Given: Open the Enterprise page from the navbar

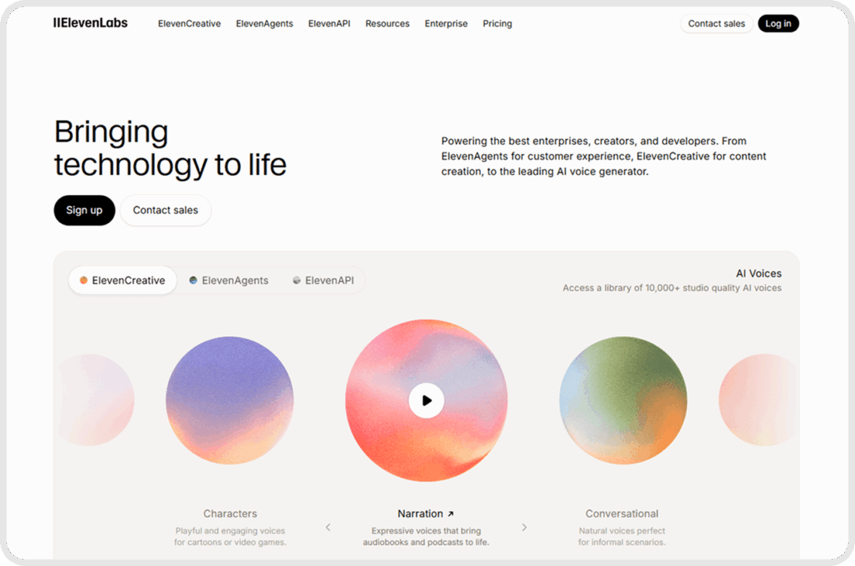Looking at the screenshot, I should click(445, 23).
